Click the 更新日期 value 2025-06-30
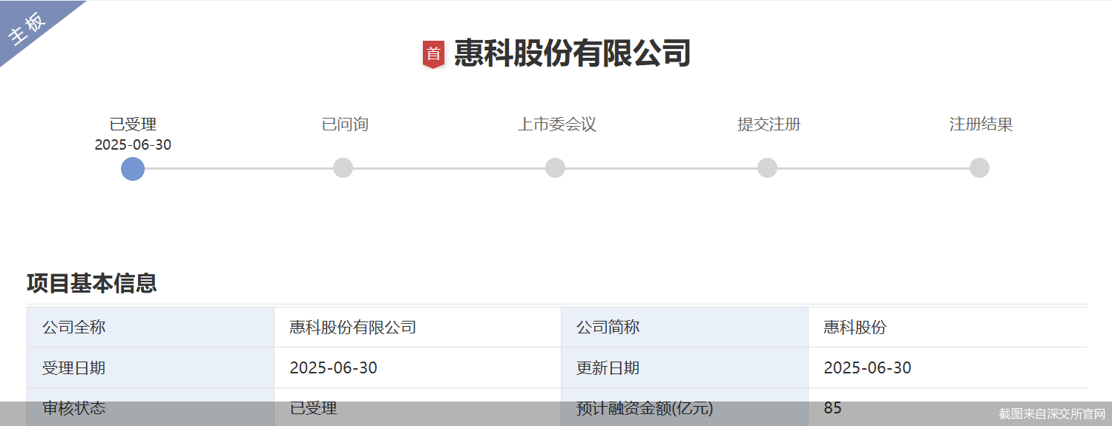 (867, 367)
